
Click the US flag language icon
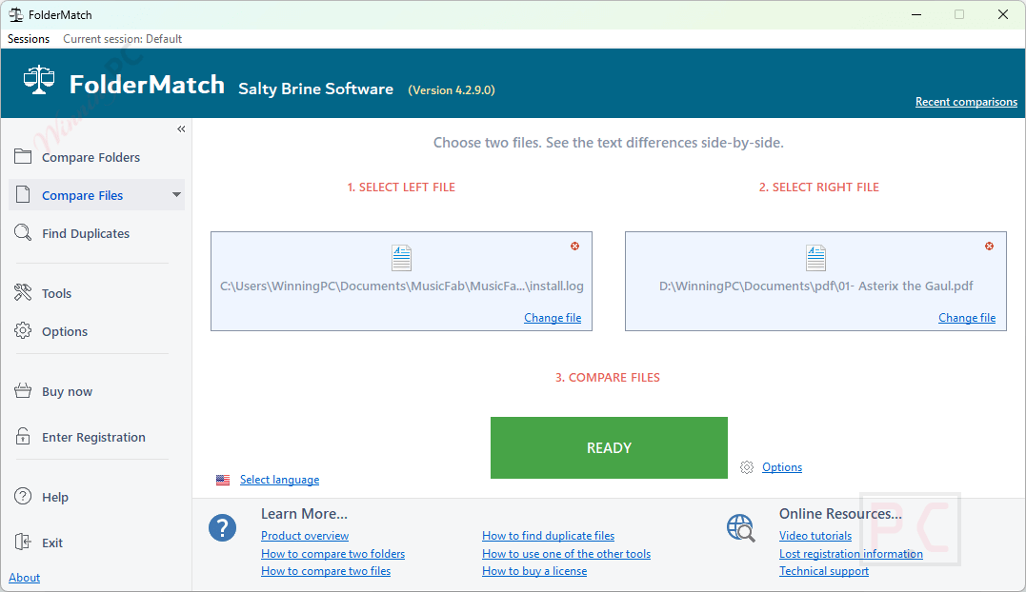[223, 481]
